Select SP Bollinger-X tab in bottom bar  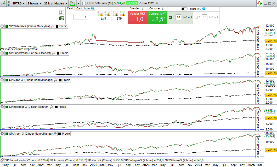[x=139, y=160]
